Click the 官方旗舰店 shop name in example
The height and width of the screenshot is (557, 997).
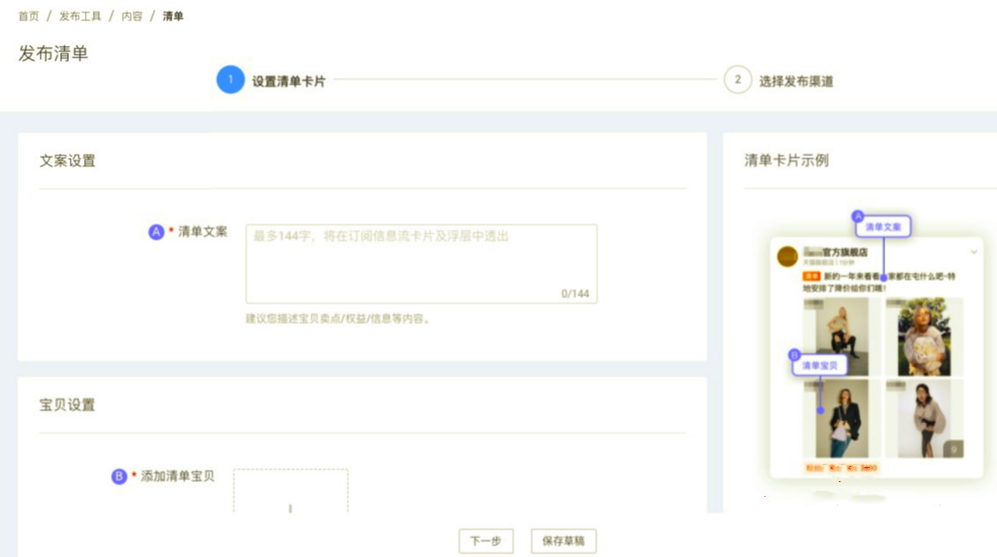(835, 252)
